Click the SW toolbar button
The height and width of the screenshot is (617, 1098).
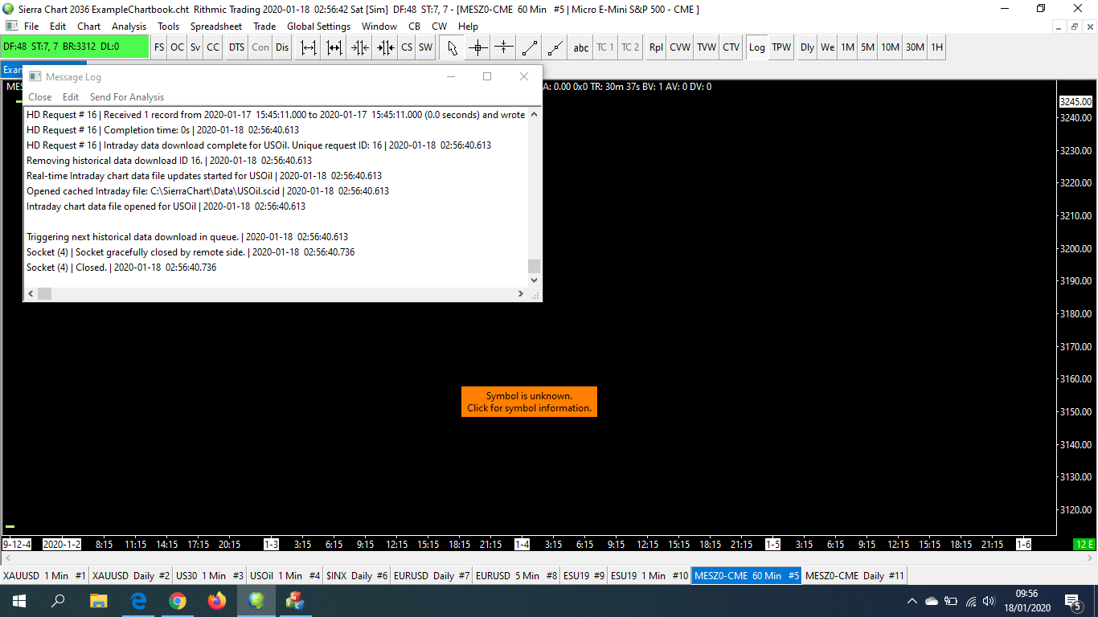[425, 47]
